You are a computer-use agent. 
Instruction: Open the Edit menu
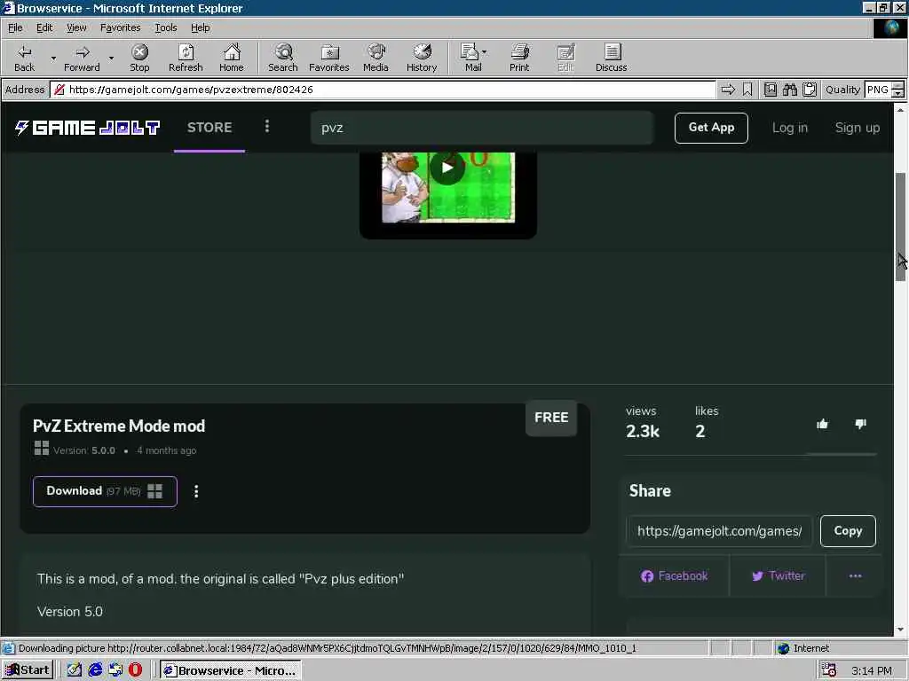pos(44,27)
